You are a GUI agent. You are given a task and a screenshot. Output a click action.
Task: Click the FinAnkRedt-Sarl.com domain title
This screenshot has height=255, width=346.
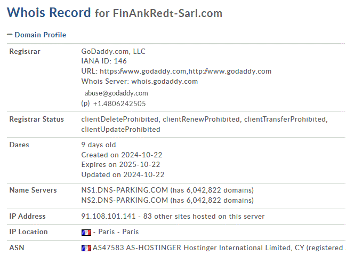[x=167, y=13]
